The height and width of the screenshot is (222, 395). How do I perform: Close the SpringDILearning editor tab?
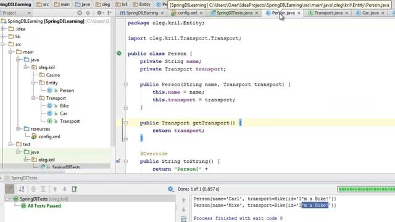point(162,13)
